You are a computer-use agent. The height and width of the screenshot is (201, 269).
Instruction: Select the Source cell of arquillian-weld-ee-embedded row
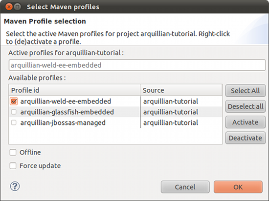pos(181,101)
